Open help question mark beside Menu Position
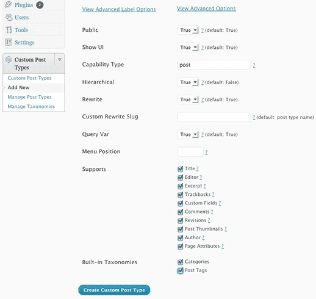 coord(206,153)
